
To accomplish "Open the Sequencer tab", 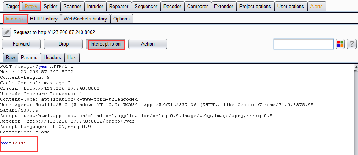I will coord(146,6).
